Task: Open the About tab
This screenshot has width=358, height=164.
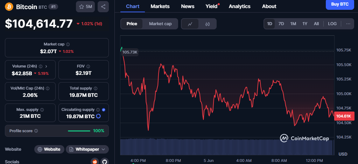Action: point(269,6)
